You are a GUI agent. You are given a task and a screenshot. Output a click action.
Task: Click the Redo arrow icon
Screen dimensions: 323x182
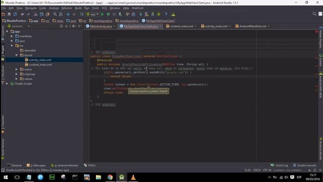pos(28,14)
